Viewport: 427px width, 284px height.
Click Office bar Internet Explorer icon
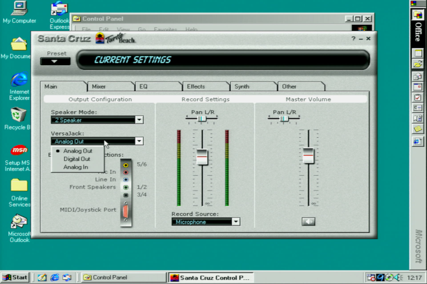(418, 141)
